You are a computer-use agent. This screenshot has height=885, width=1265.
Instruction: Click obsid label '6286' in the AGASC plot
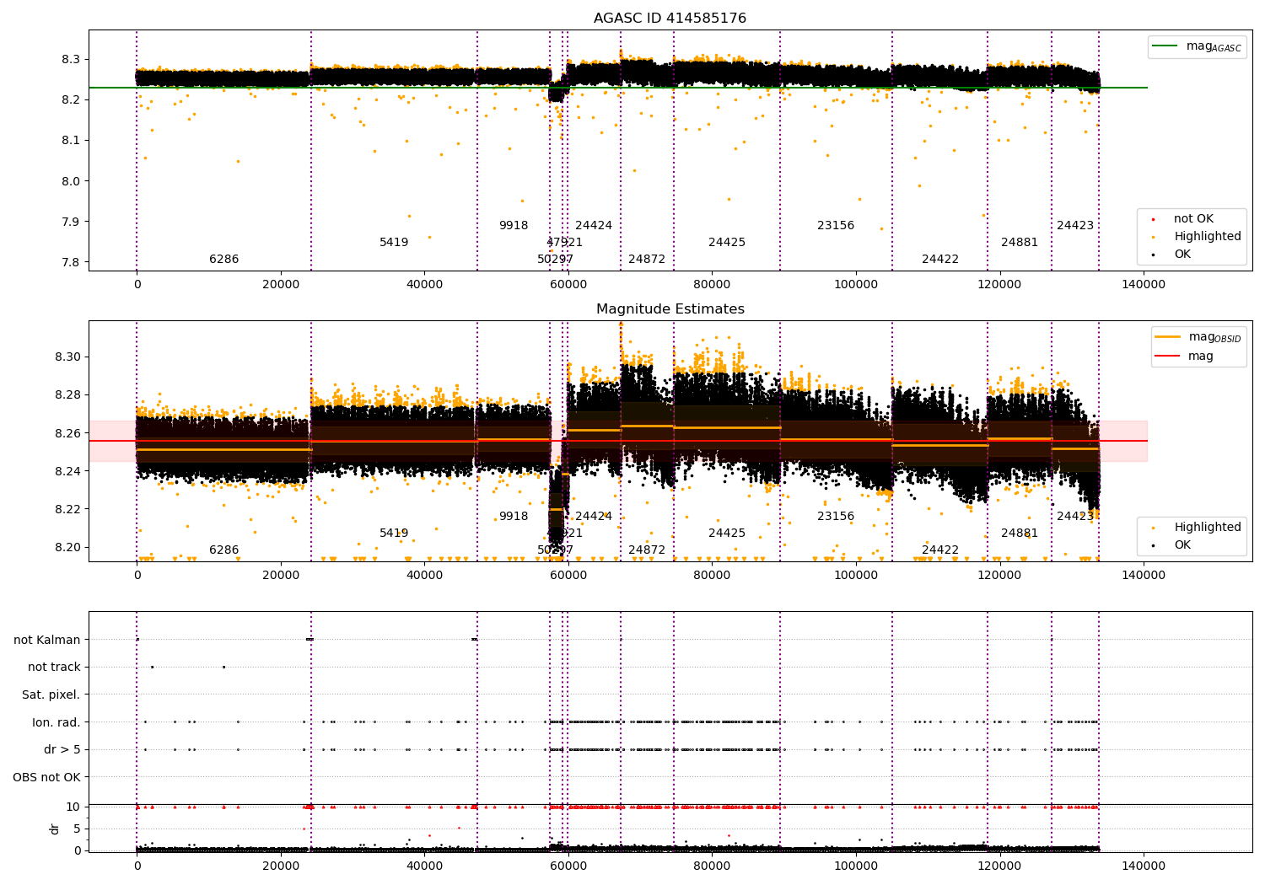click(224, 260)
